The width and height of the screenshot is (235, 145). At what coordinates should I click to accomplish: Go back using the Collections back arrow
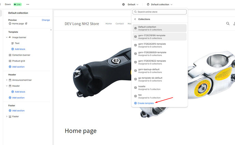tap(135, 19)
